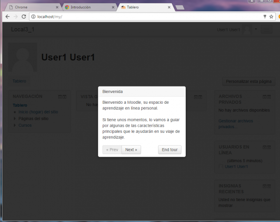Switch to the Chrome tab
Screen dimensions: 280x222
[32, 7]
